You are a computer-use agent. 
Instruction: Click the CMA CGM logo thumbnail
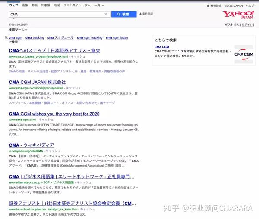click(x=243, y=54)
